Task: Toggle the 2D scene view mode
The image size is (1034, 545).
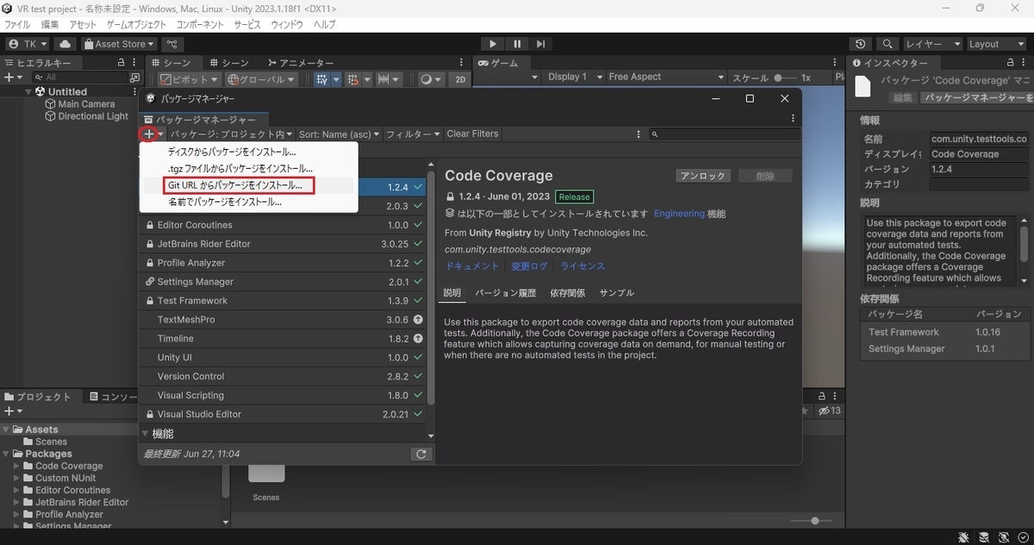Action: (x=460, y=79)
